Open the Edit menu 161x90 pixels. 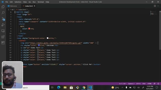(x=11, y=2)
